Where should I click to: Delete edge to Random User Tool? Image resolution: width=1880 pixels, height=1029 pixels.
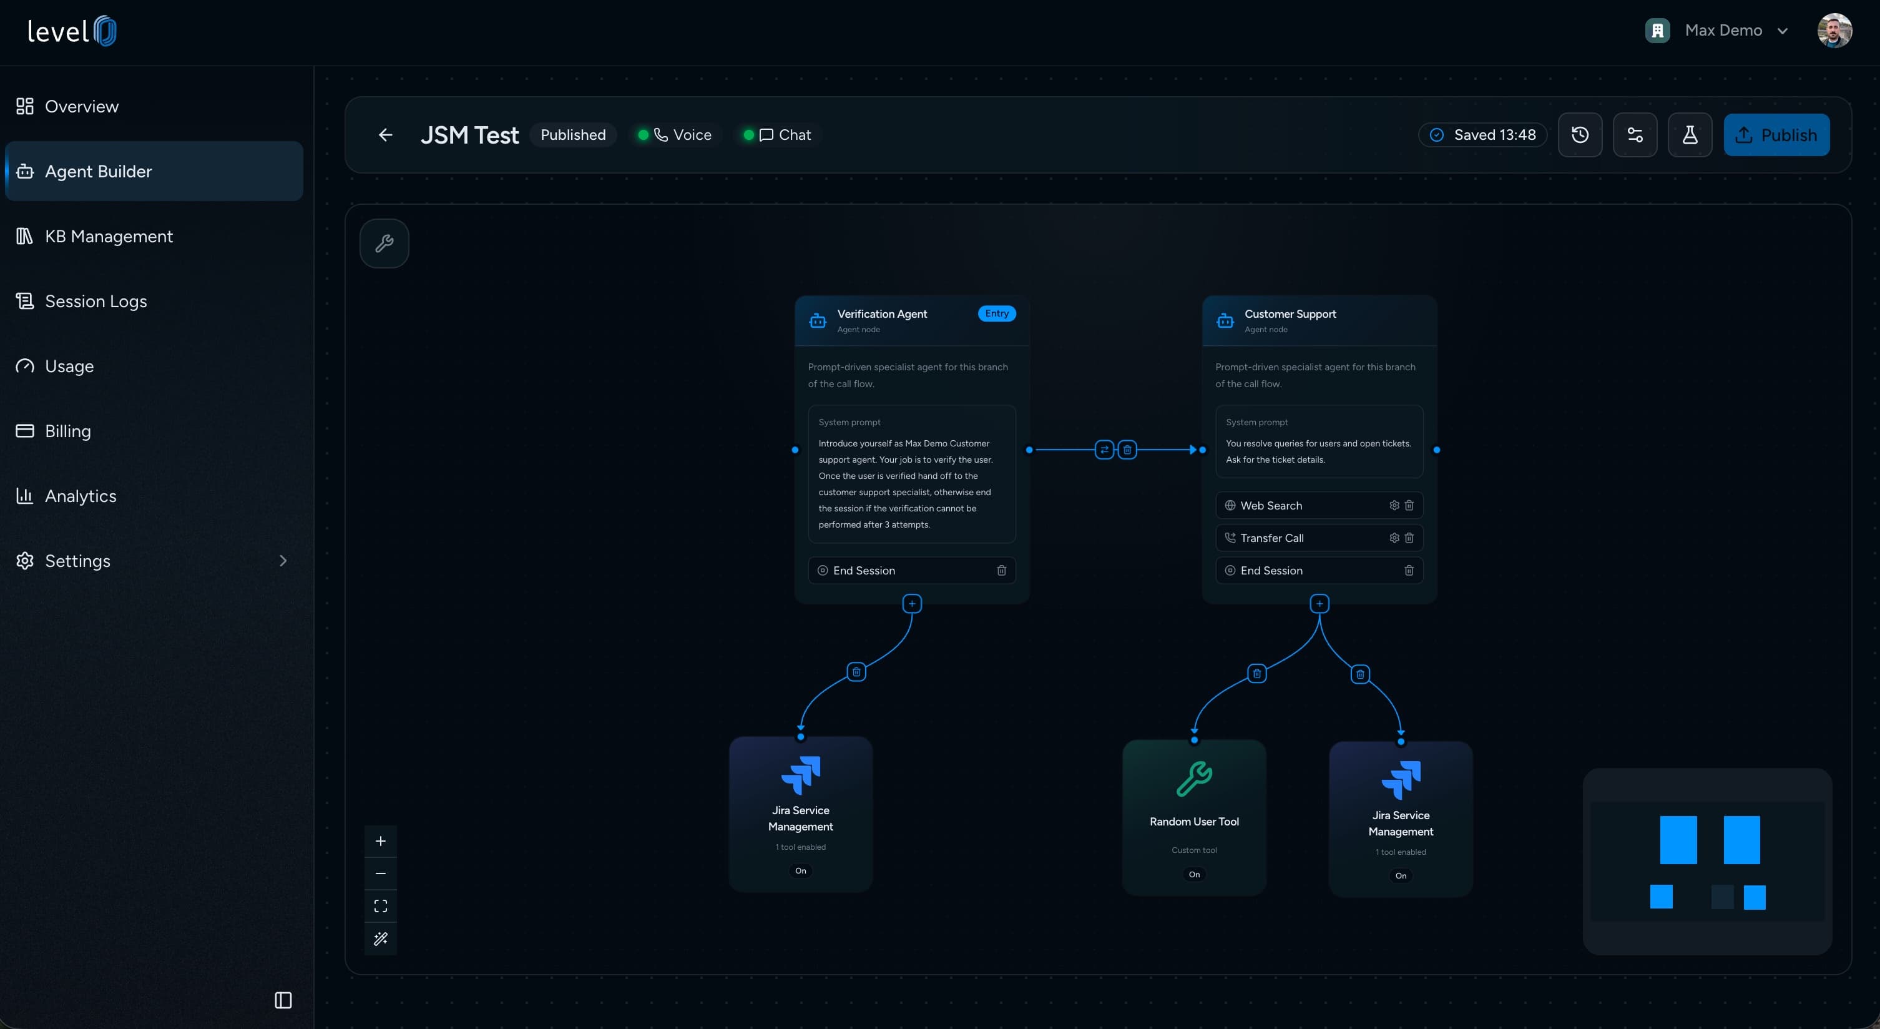coord(1256,673)
